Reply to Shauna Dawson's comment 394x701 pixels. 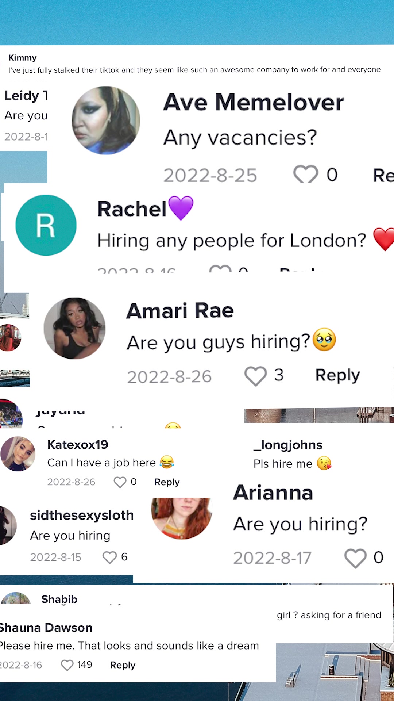(x=123, y=665)
